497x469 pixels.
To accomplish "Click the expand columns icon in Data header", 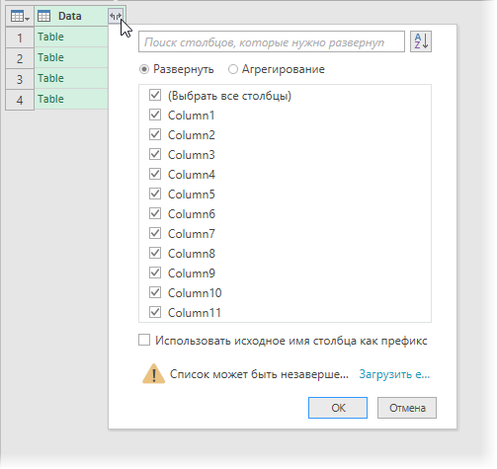I will (x=116, y=16).
